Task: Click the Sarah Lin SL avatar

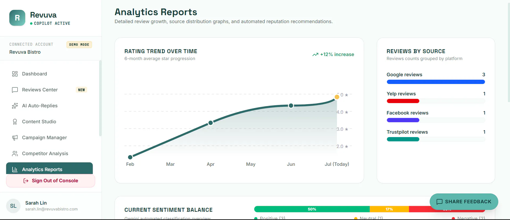Action: 13,206
